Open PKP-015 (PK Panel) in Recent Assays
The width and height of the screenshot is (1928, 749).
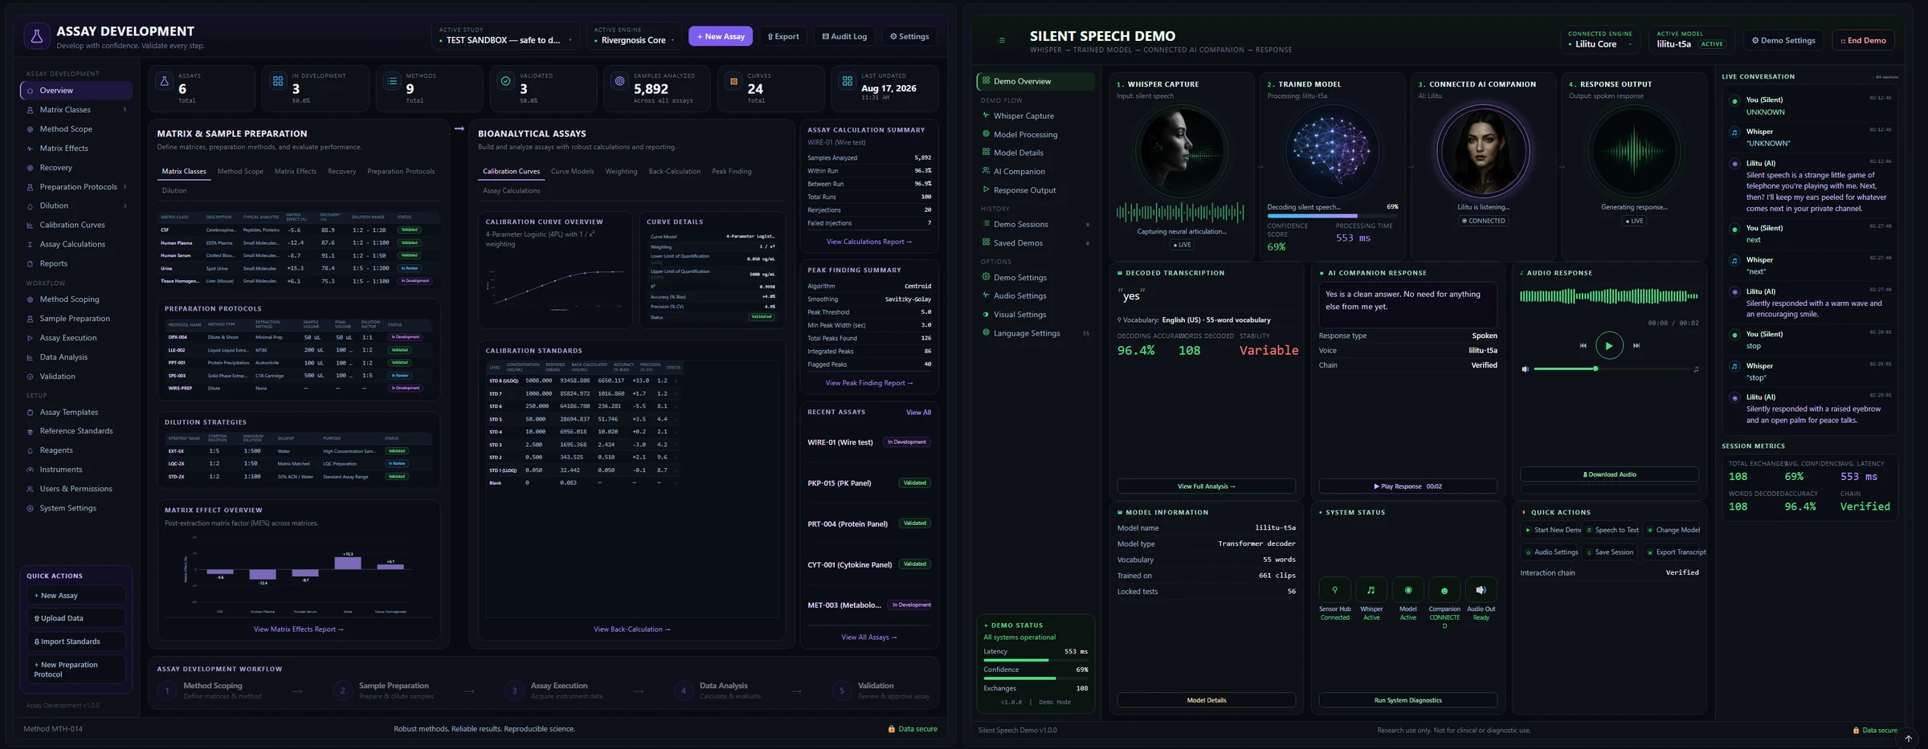click(869, 483)
